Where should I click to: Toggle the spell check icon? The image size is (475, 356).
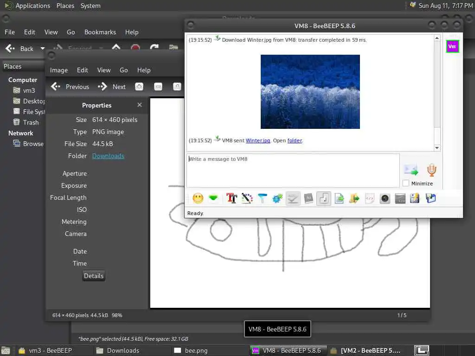tap(293, 198)
